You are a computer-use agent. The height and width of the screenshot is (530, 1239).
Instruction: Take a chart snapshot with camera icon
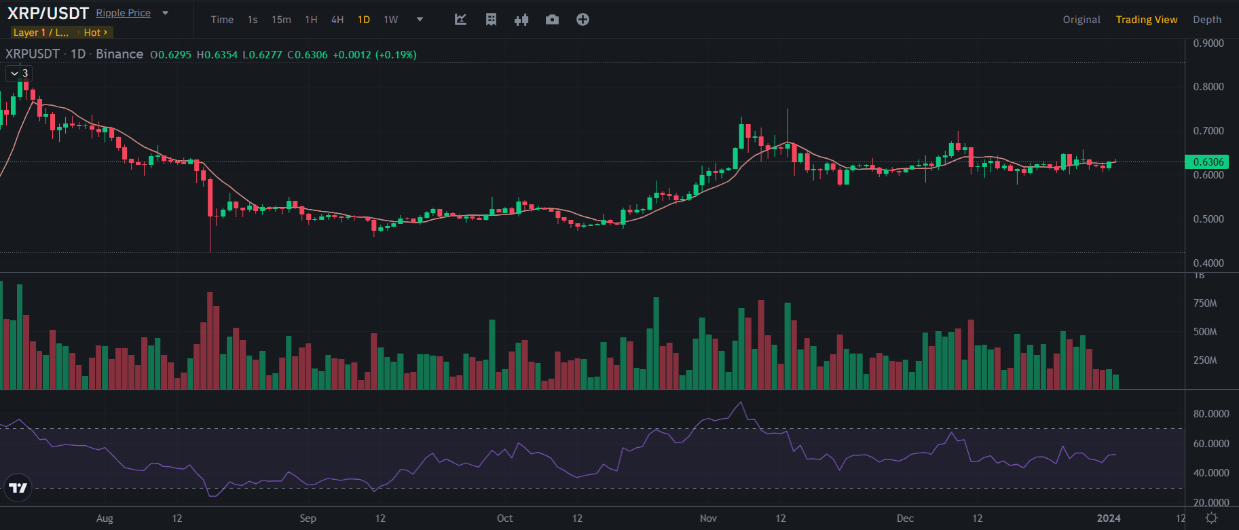click(552, 20)
